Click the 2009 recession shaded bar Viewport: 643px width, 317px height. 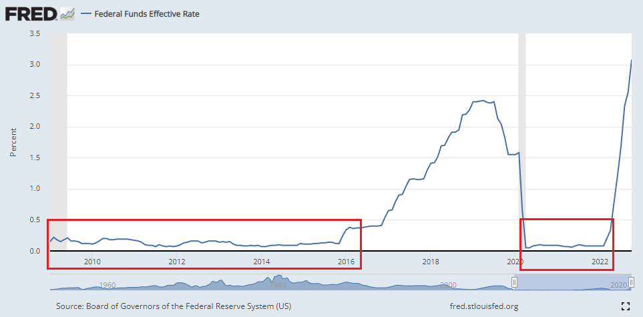tap(59, 133)
